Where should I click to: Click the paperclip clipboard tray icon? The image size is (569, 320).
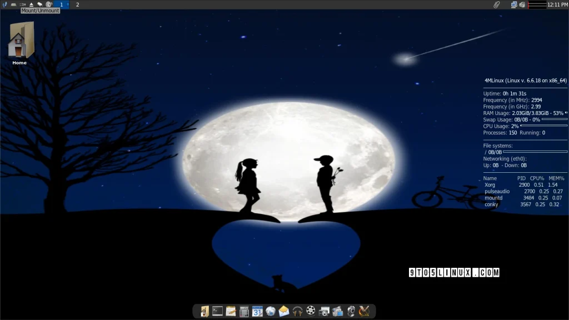pos(497,4)
